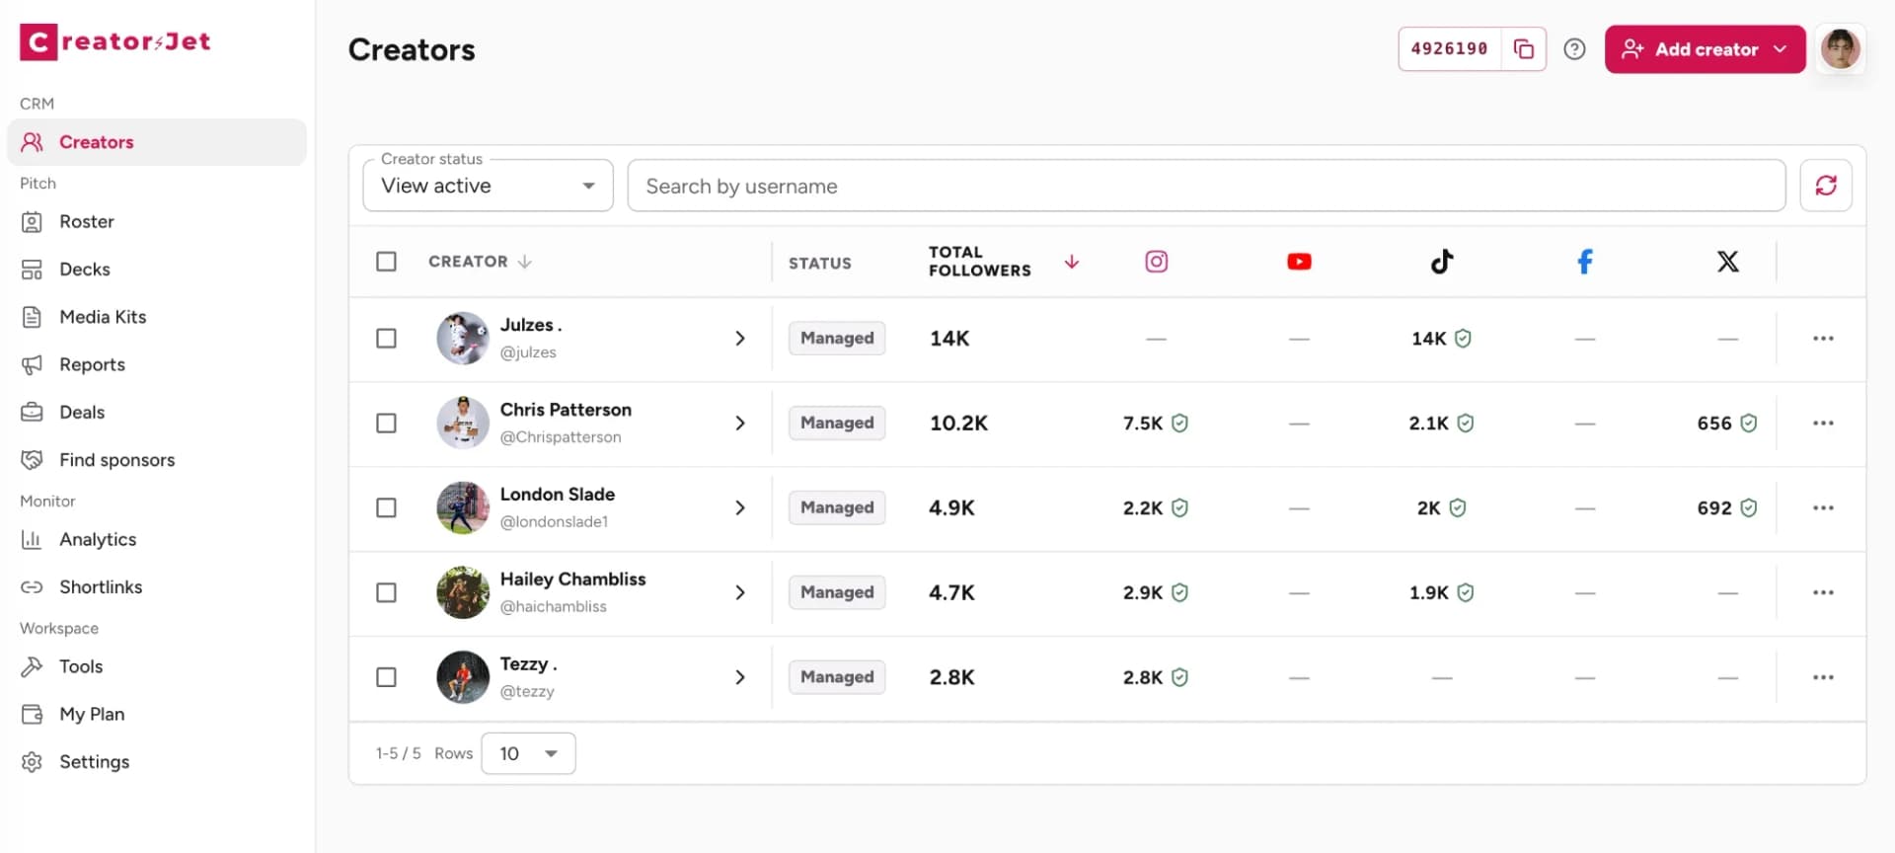Open more options for Chris Patterson row
The image size is (1895, 853).
point(1823,424)
